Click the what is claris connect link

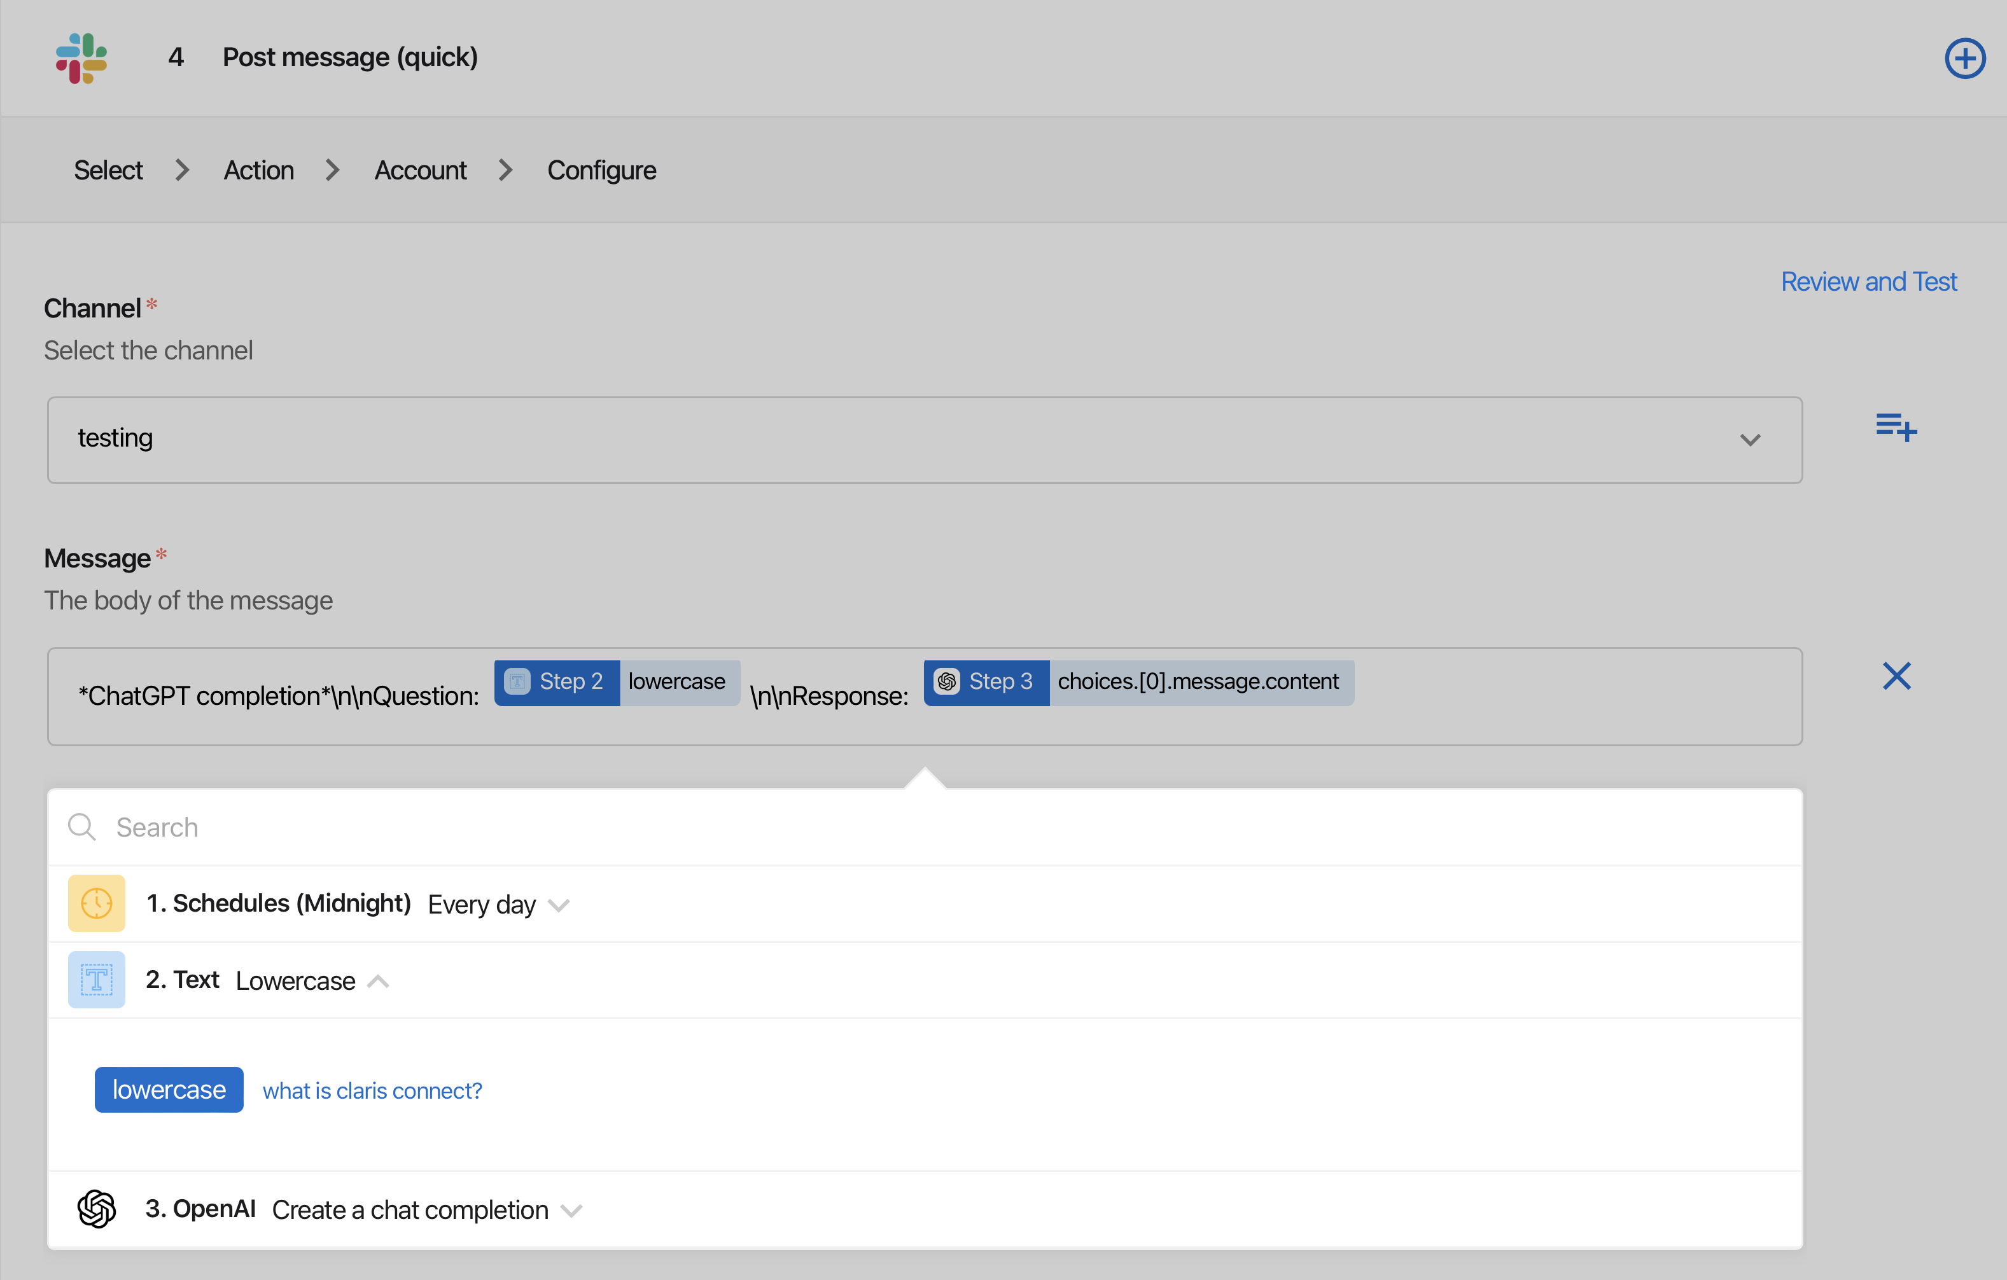tap(370, 1090)
